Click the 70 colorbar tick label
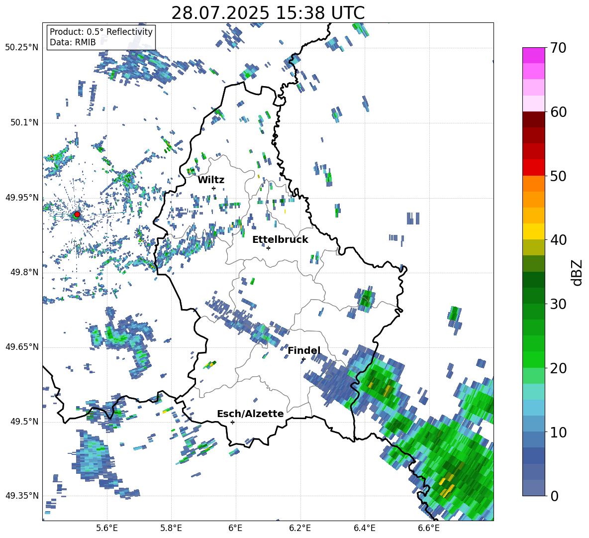This screenshot has height=538, width=589. [x=559, y=48]
